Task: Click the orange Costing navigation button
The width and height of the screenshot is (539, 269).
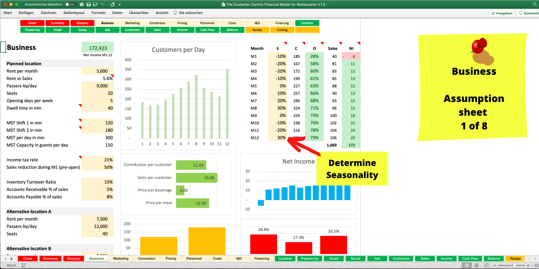Action: coord(282,30)
